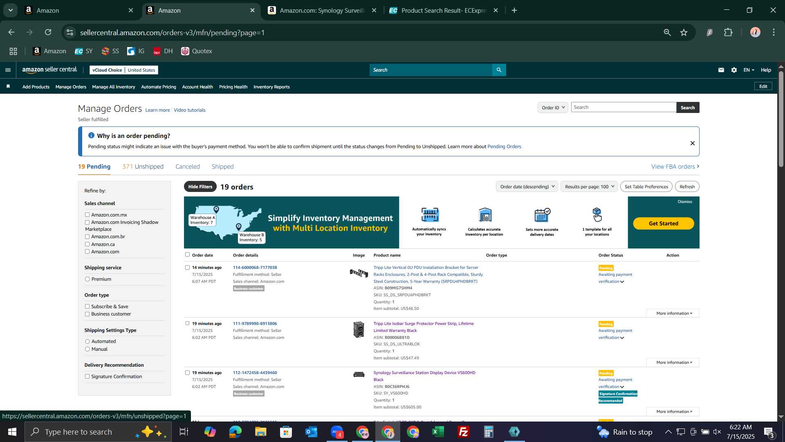Open the Tripp Lite PDU bracket product thumbnail
The image size is (785, 442).
[359, 273]
